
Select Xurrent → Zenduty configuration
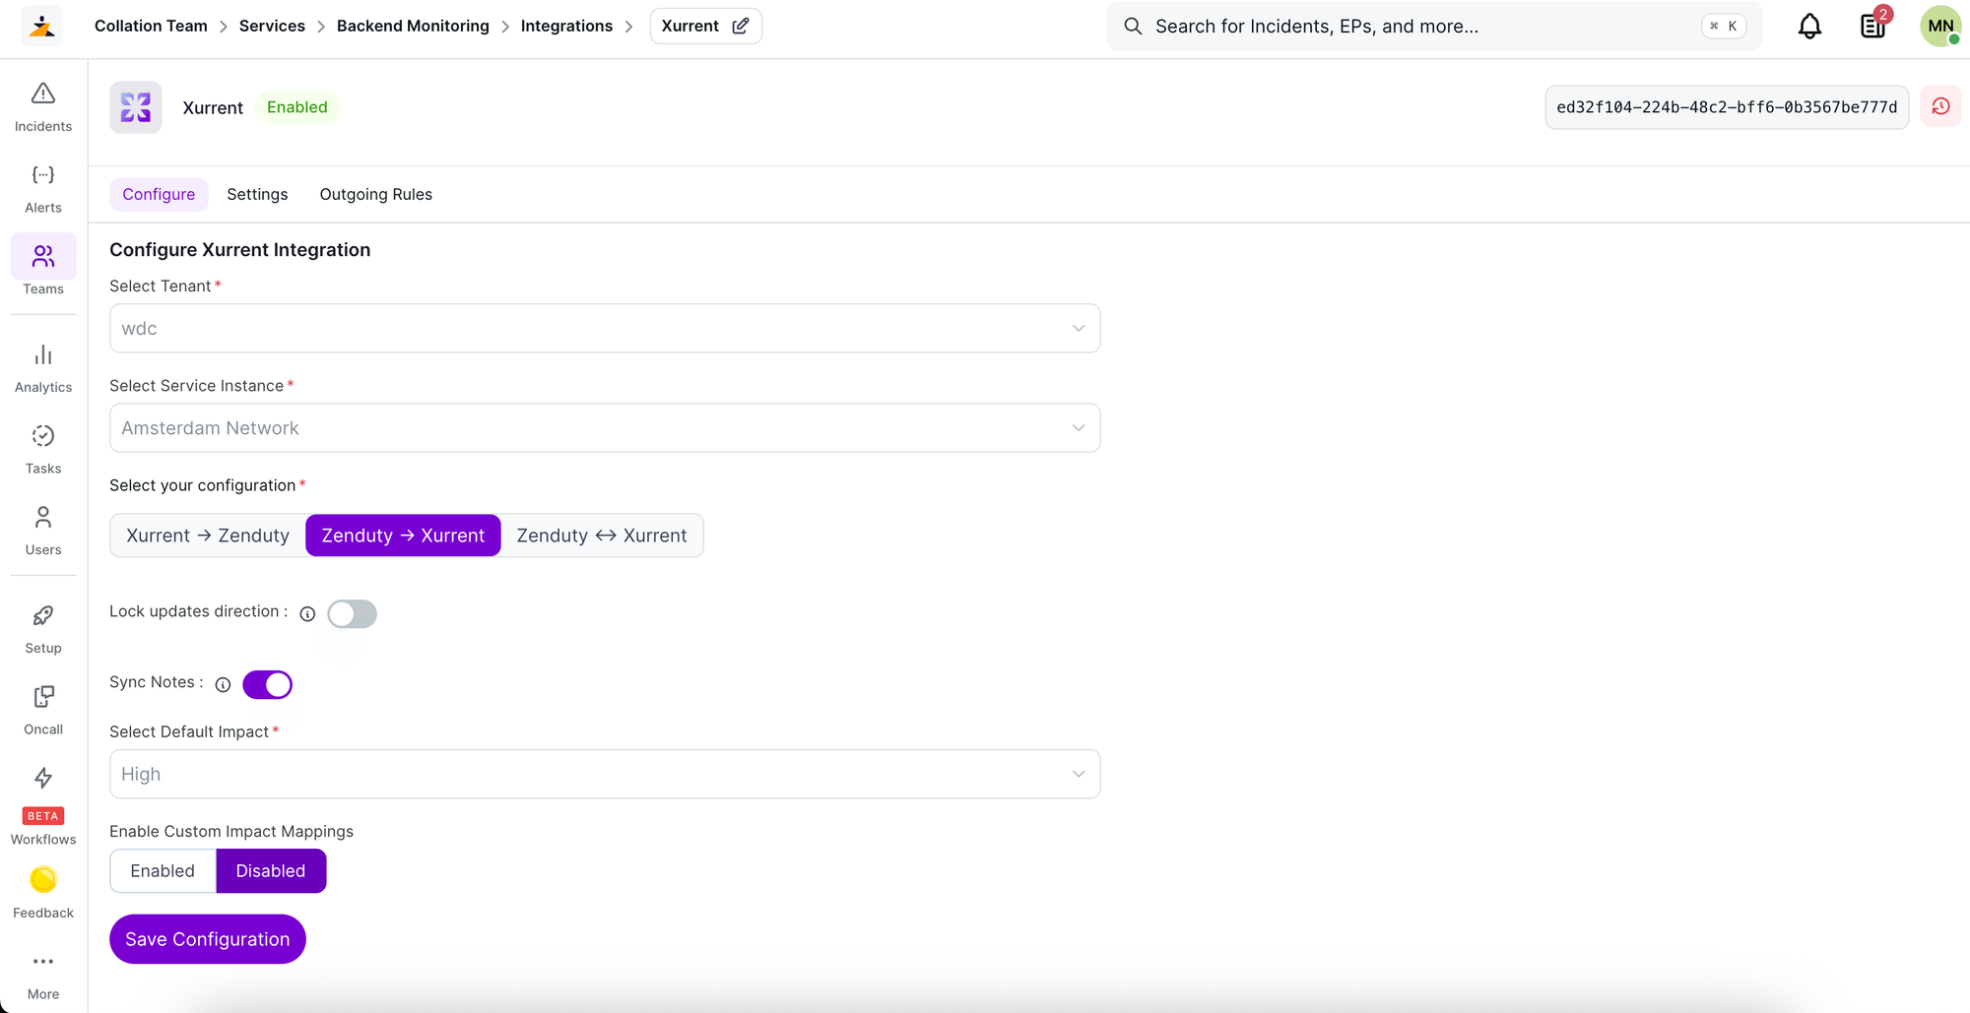[208, 536]
